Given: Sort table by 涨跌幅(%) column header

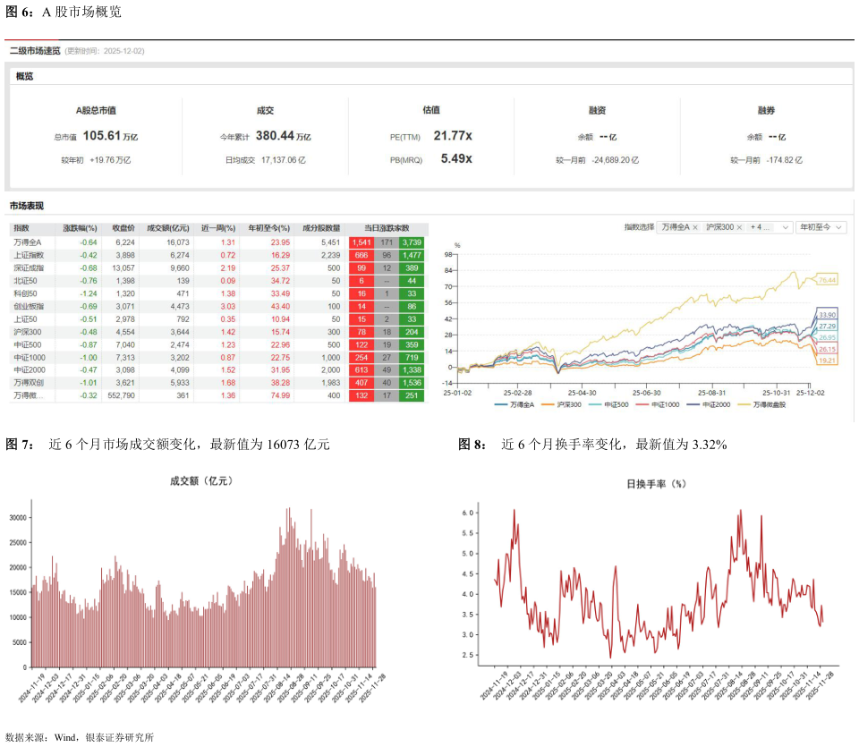Looking at the screenshot, I should coord(80,228).
